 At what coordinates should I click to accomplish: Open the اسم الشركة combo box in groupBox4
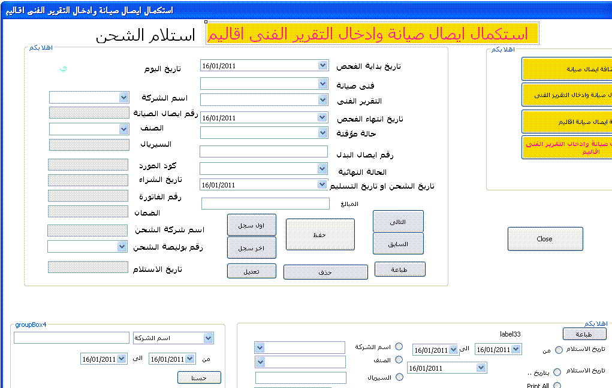click(208, 338)
